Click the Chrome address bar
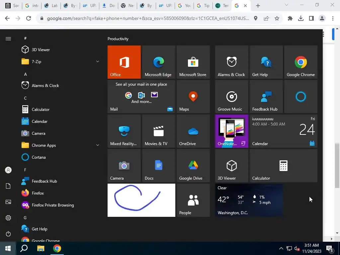The height and width of the screenshot is (255, 340). (148, 19)
